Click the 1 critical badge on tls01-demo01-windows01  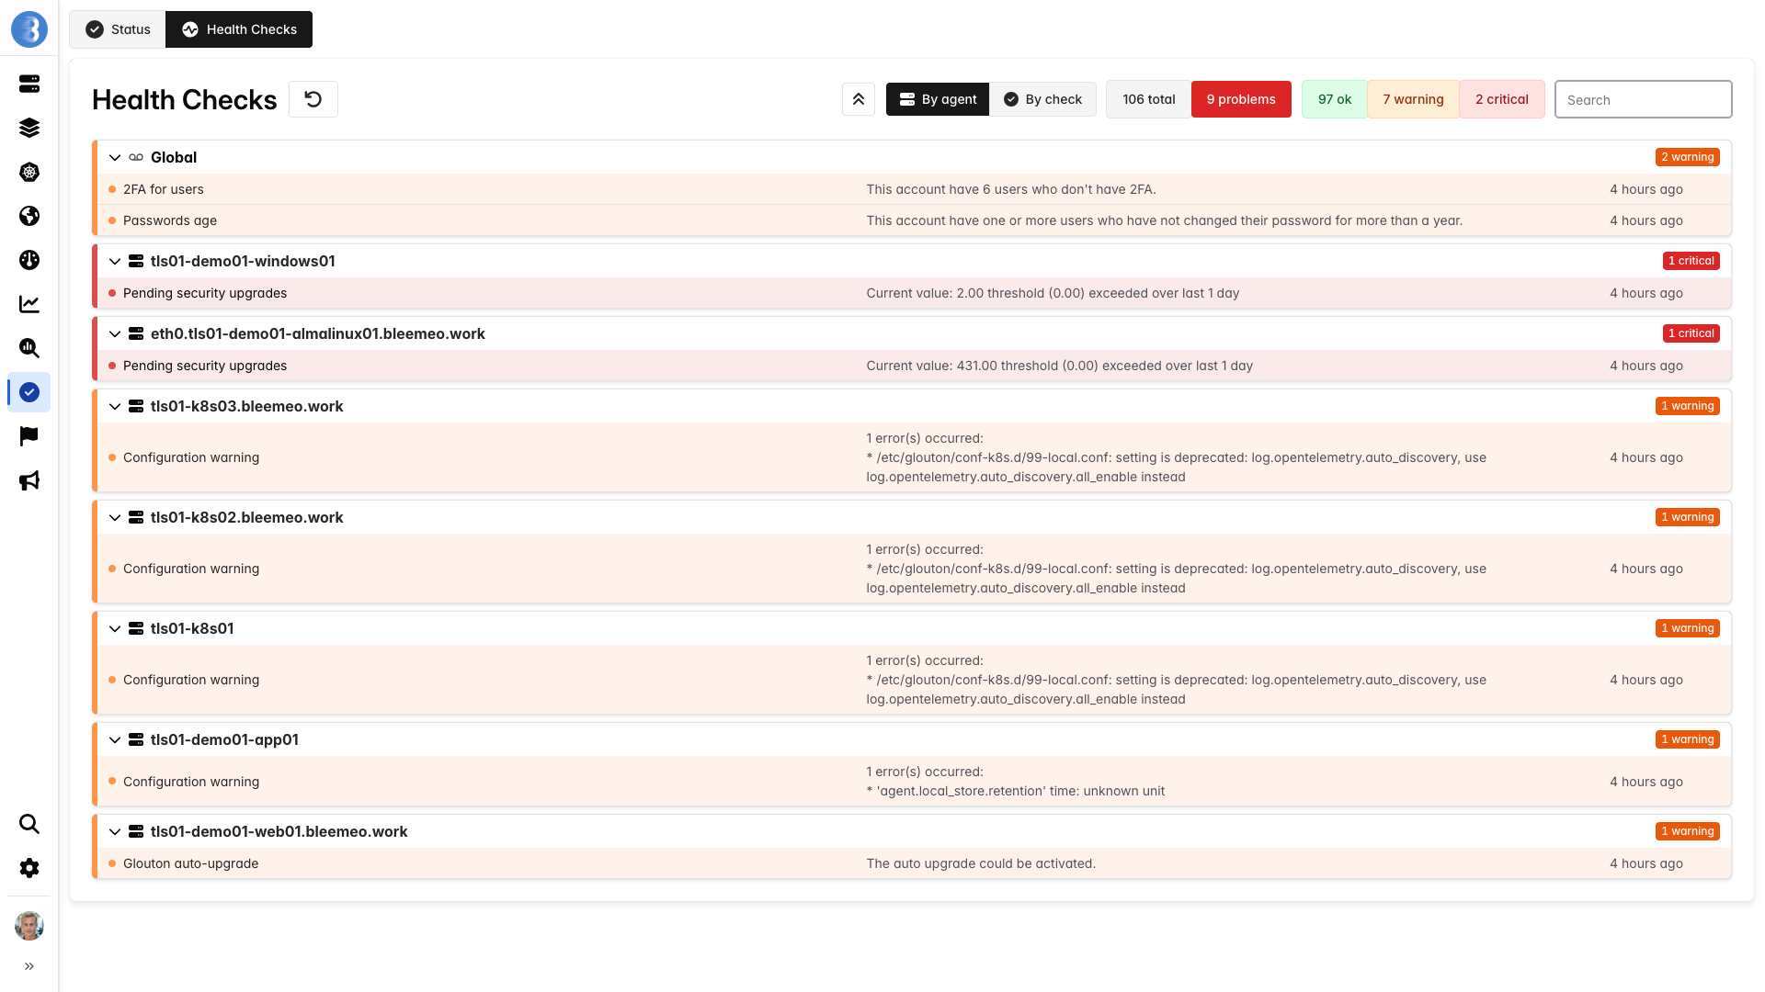pyautogui.click(x=1691, y=261)
